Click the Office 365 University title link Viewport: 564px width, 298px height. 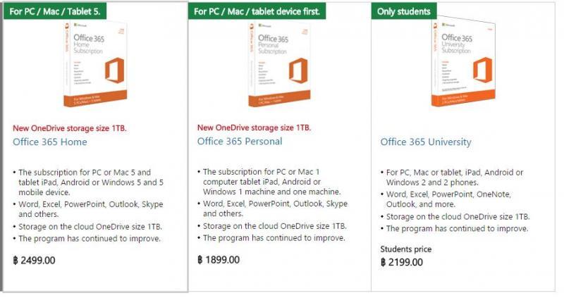[x=426, y=142]
